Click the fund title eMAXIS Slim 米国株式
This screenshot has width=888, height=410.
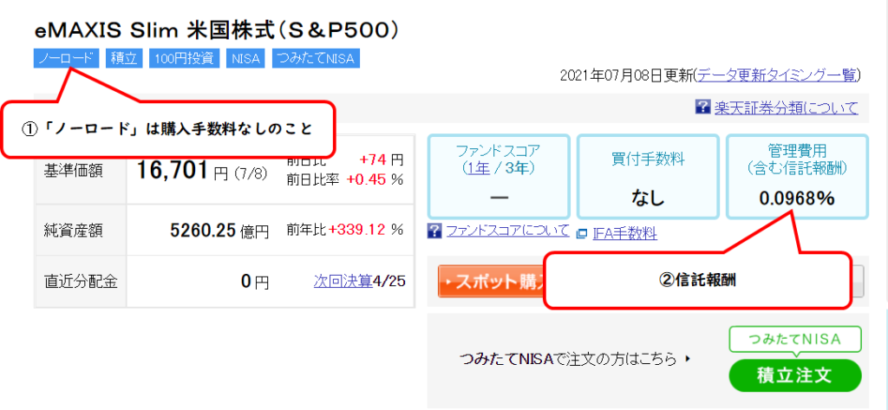(217, 30)
